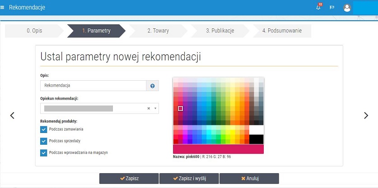The width and height of the screenshot is (378, 188).
Task: Open the 4. Podsumowanie step
Action: [x=282, y=31]
